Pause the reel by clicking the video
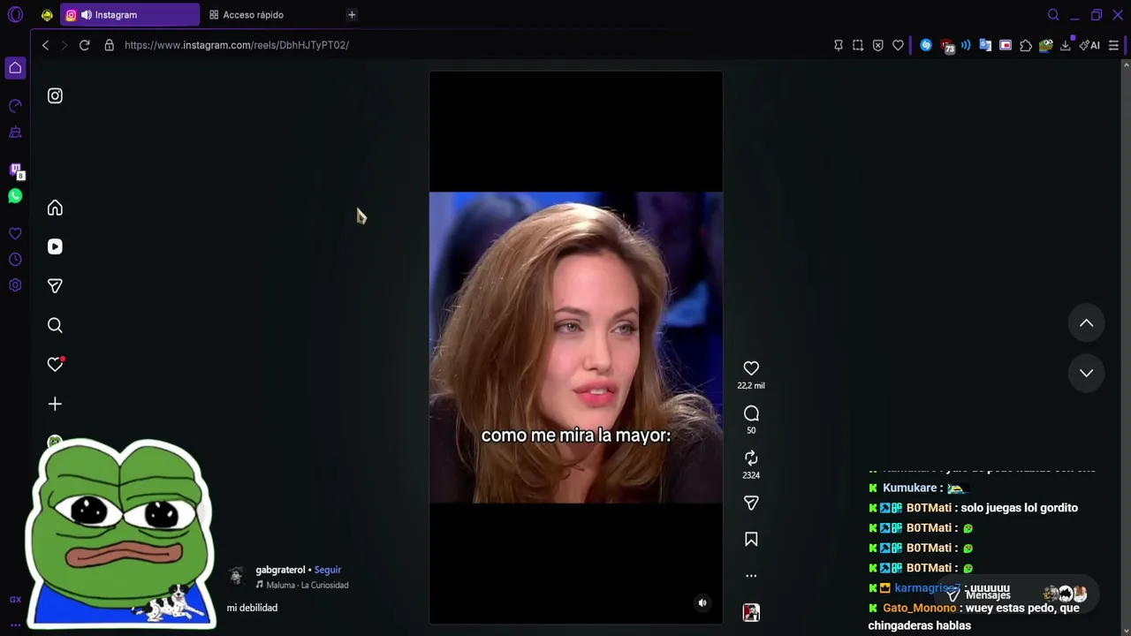 pos(576,347)
